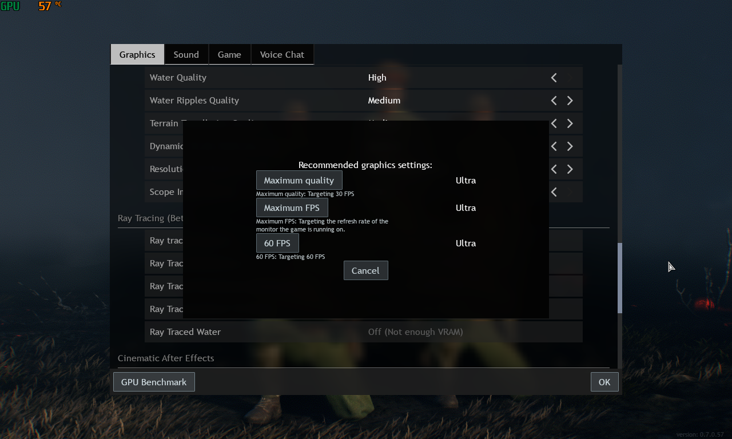Confirm settings with OK
This screenshot has width=732, height=439.
pos(604,382)
